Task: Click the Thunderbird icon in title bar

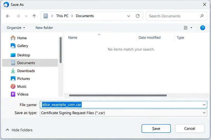Action: (x=6, y=5)
